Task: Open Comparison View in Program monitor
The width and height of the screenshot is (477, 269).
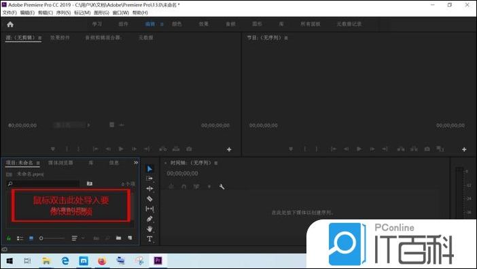Action: pos(440,149)
